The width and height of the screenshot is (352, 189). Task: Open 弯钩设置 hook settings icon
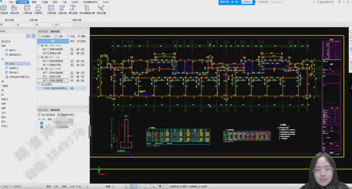(x=73, y=9)
